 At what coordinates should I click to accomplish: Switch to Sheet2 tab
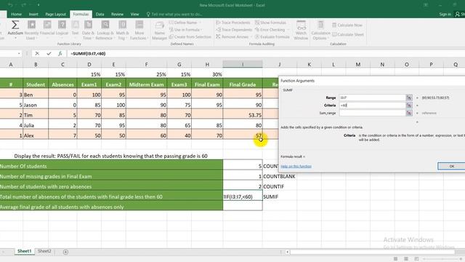[45, 251]
